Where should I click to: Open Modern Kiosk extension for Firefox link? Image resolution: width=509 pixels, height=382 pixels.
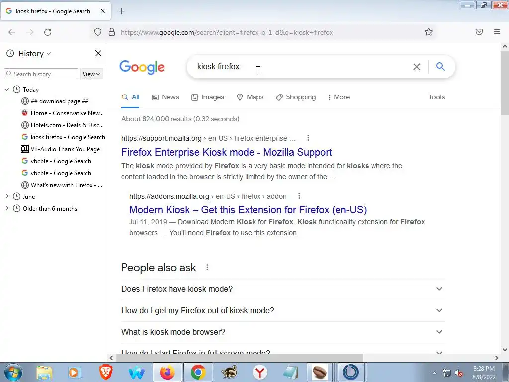[x=248, y=210]
